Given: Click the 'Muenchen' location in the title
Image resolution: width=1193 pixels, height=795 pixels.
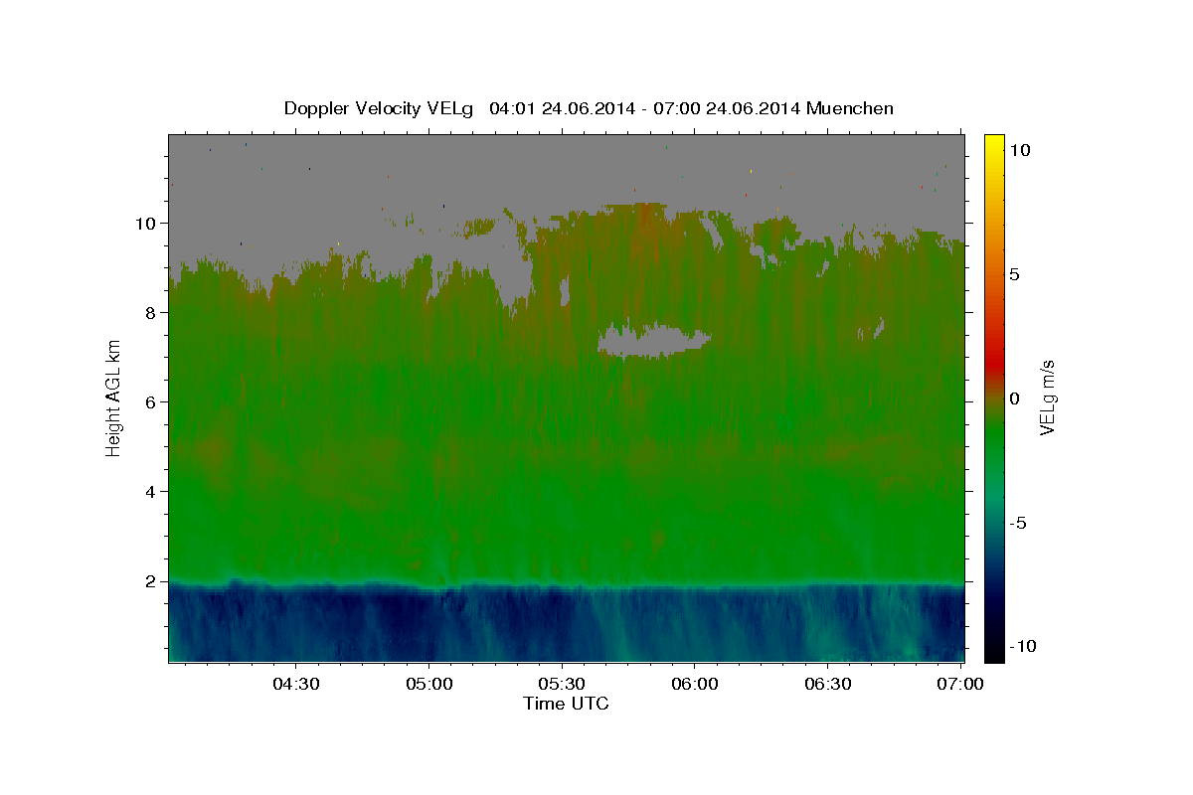Looking at the screenshot, I should pyautogui.click(x=850, y=108).
